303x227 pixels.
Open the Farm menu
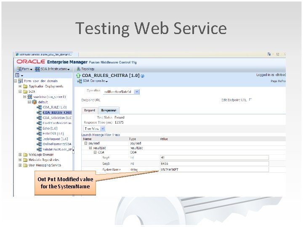[24, 69]
